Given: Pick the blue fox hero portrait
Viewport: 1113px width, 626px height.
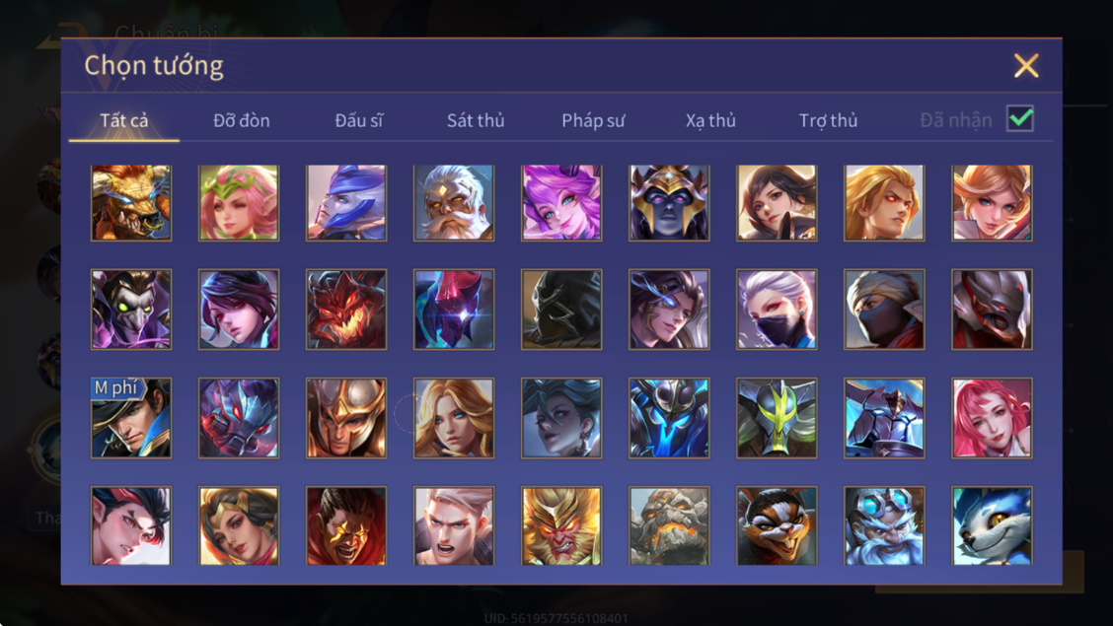Looking at the screenshot, I should 993,525.
